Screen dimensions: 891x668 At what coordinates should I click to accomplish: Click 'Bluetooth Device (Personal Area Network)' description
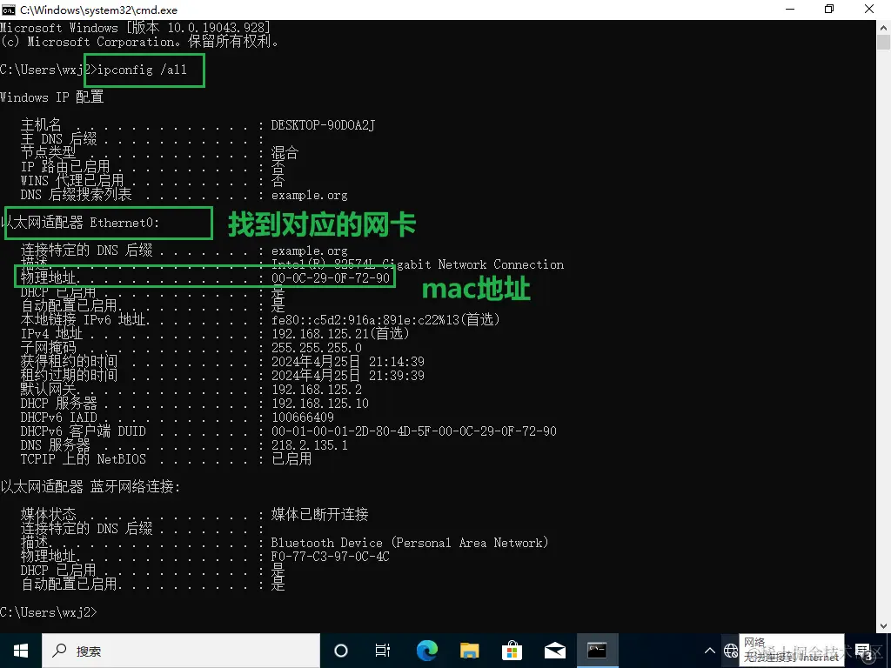[410, 543]
